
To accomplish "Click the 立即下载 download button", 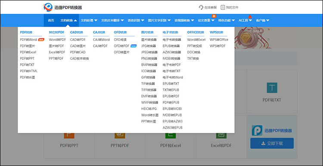I will pyautogui.click(x=272, y=143).
